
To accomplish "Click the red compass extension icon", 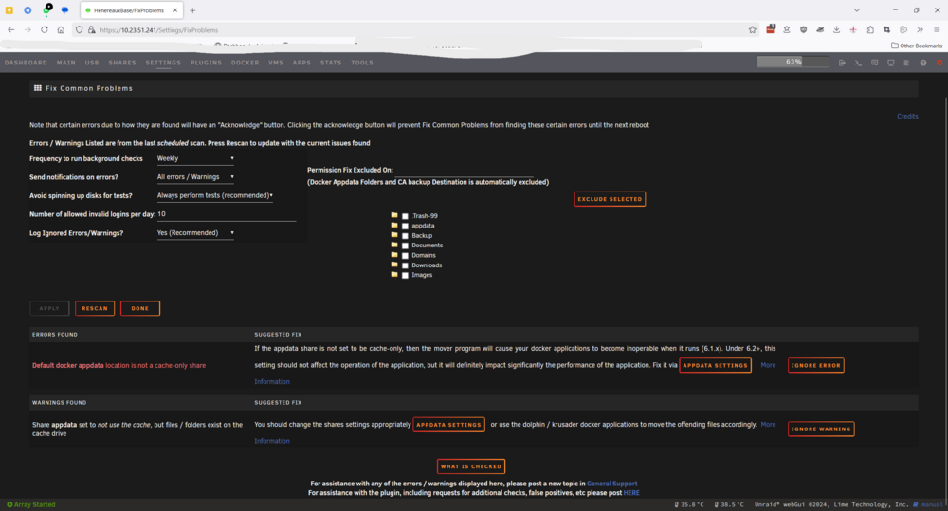I will [853, 29].
